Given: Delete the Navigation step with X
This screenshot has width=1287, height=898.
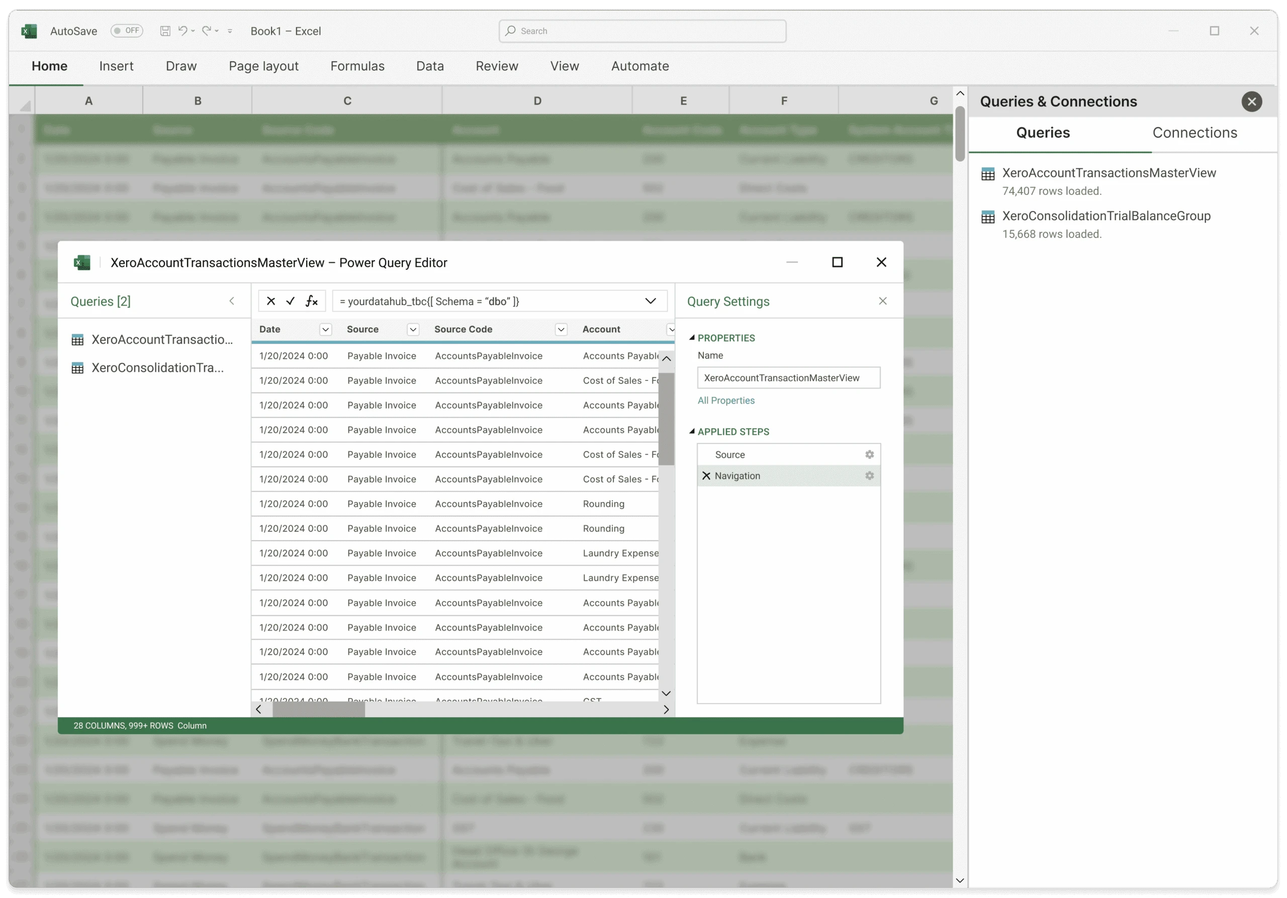Looking at the screenshot, I should point(706,475).
